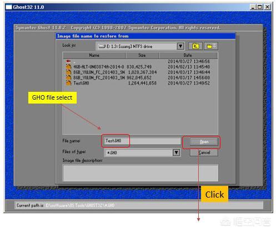276x231 pixels.
Task: Click the date 2014/03/27 13:46:56
Action: coord(189,61)
